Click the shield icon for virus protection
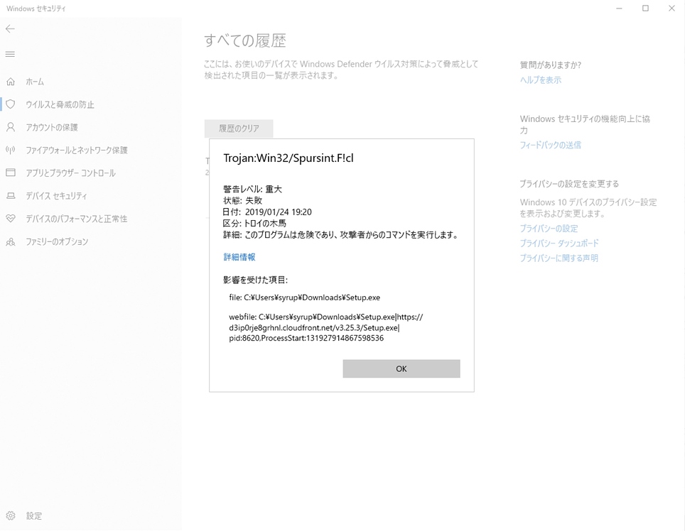The width and height of the screenshot is (685, 531). 11,104
